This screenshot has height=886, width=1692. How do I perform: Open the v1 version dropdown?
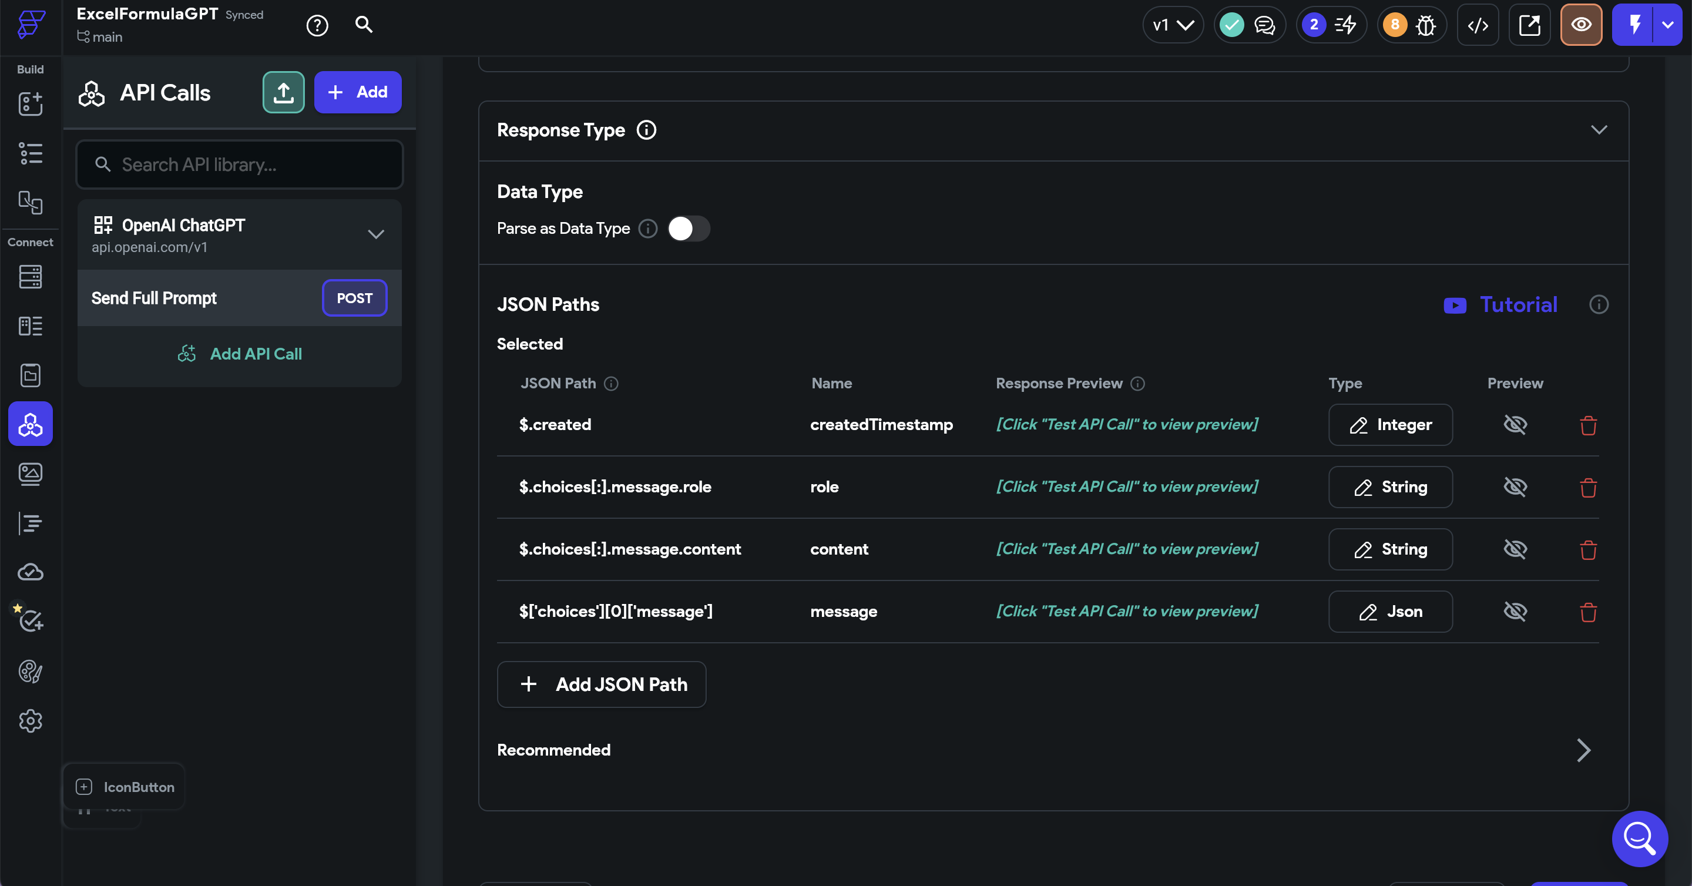pos(1173,25)
